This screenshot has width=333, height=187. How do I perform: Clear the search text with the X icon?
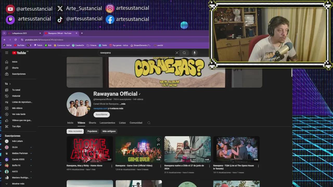click(177, 53)
